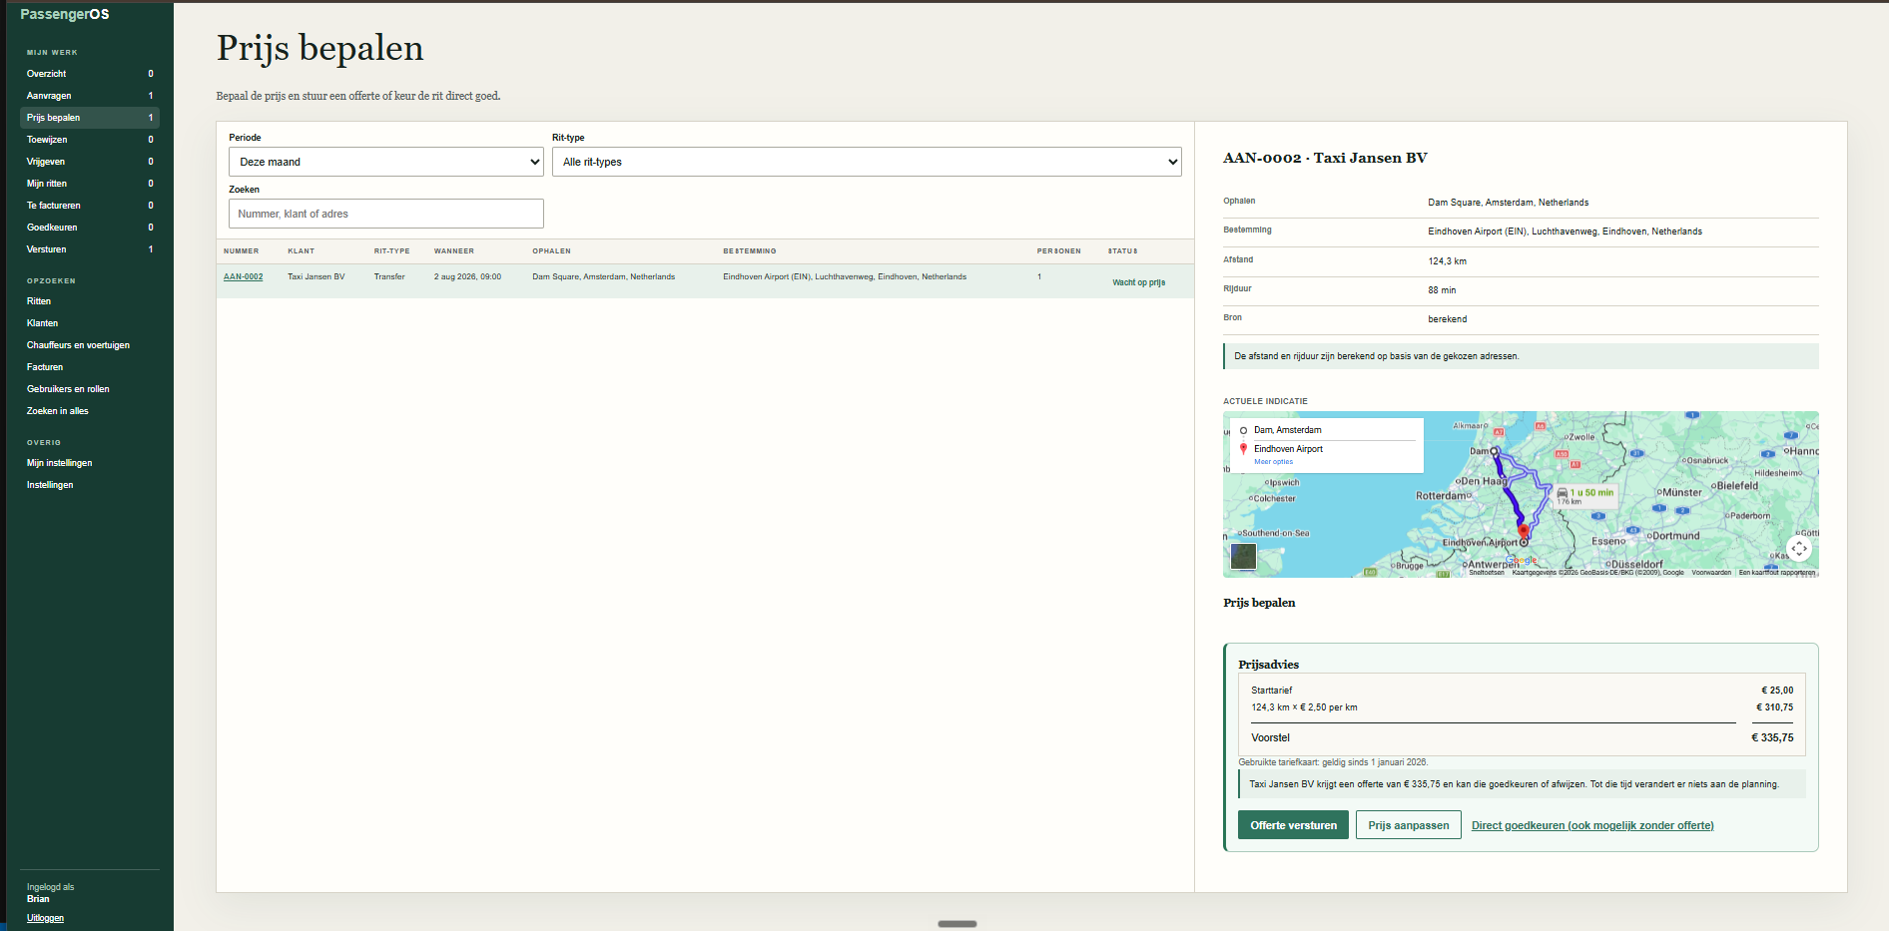Click the WANNEER column header

(454, 251)
